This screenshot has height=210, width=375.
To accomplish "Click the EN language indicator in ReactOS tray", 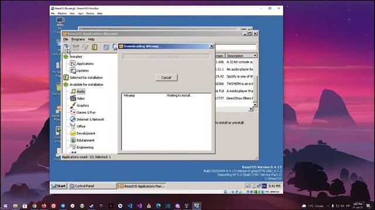I will click(264, 186).
